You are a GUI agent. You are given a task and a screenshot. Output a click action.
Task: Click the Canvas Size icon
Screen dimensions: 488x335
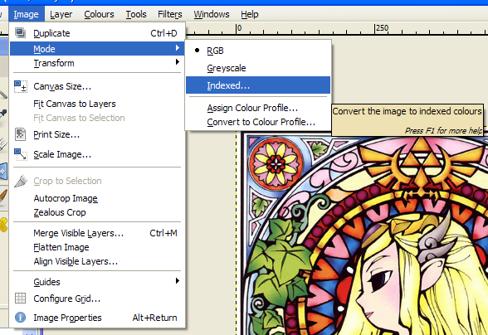(x=21, y=86)
